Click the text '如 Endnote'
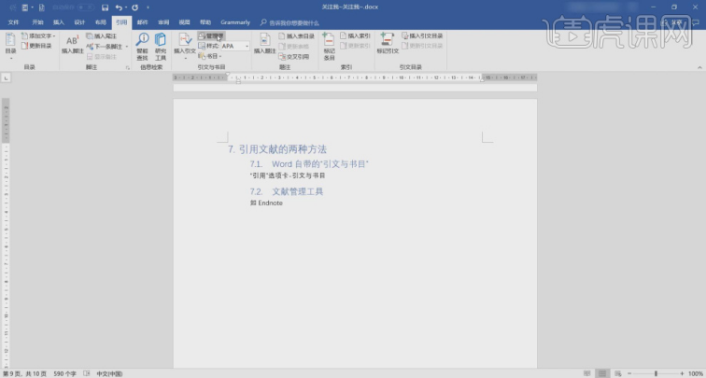The image size is (706, 378). (x=266, y=203)
